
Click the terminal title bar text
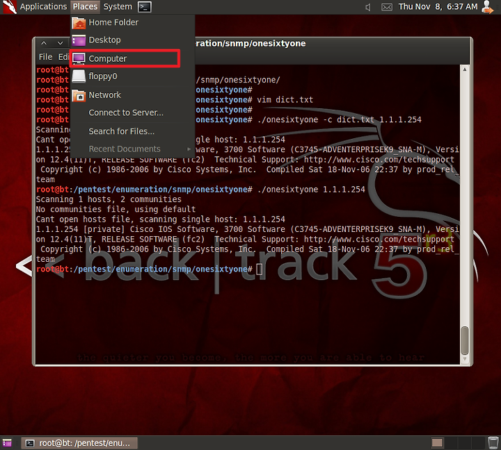click(250, 43)
